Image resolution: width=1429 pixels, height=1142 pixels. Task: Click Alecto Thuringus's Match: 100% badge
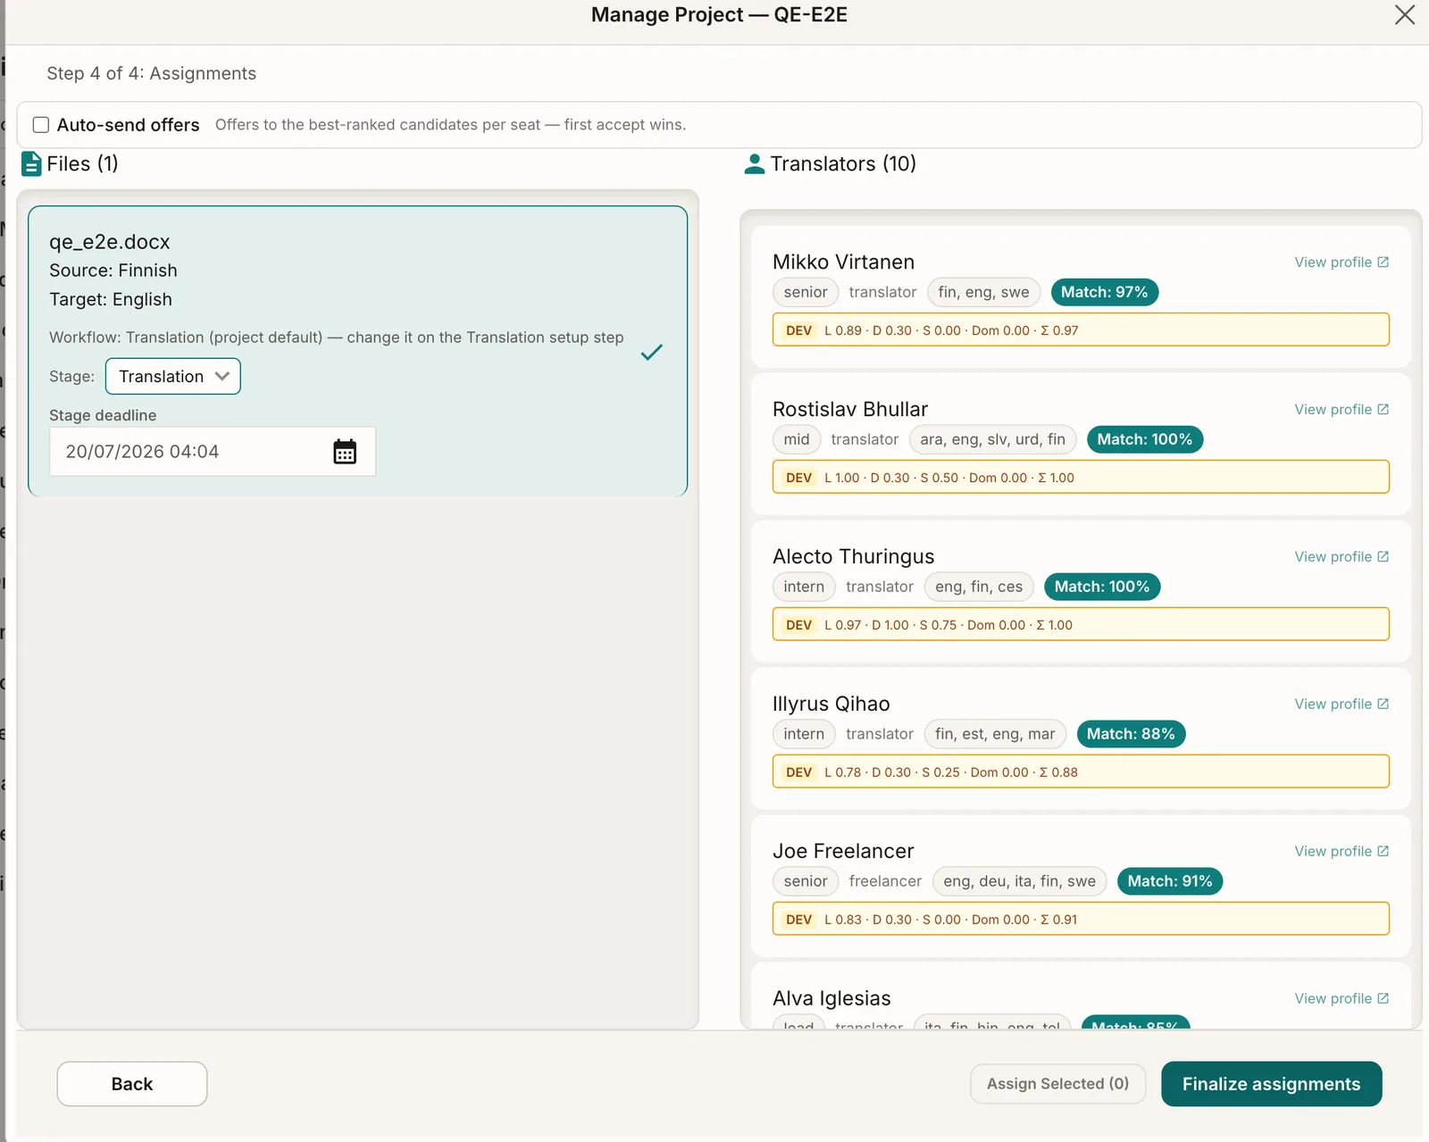click(1101, 587)
